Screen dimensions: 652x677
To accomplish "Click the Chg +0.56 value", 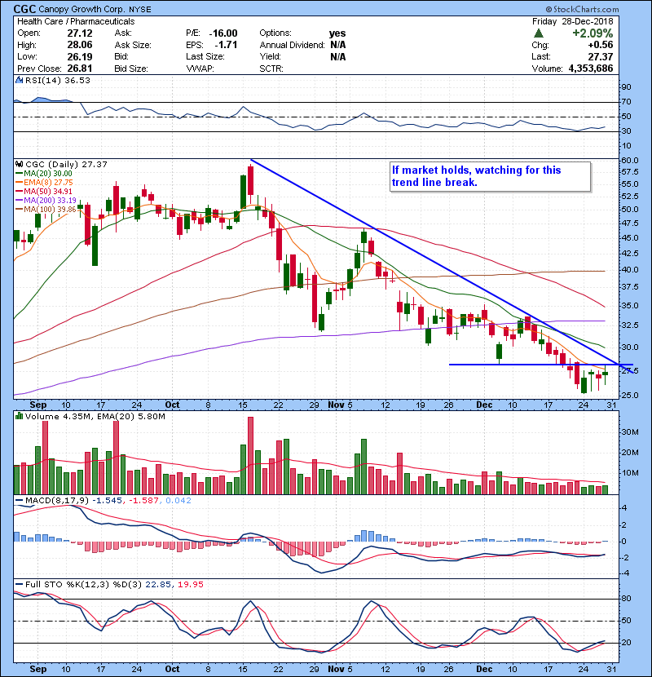I will [x=600, y=45].
